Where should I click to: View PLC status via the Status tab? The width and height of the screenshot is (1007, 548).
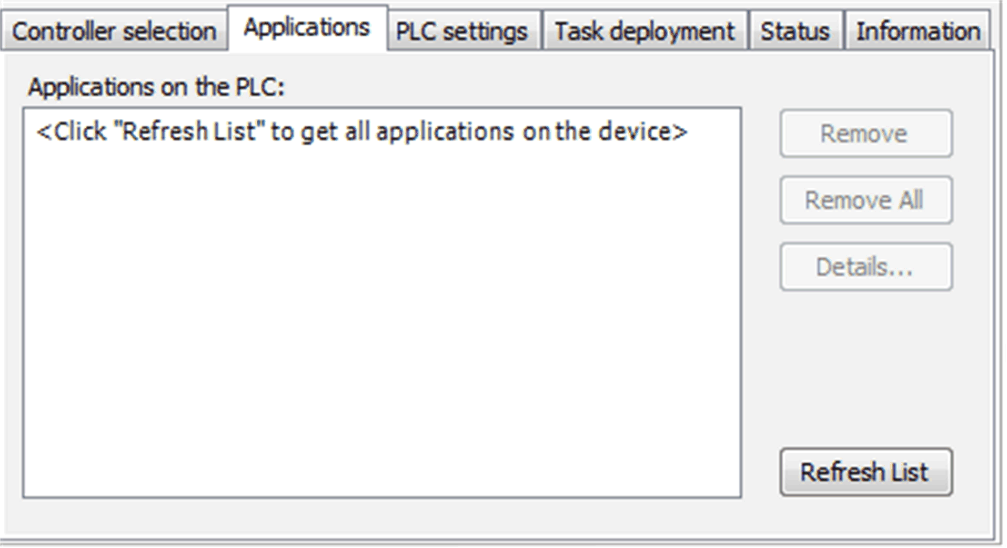point(795,32)
